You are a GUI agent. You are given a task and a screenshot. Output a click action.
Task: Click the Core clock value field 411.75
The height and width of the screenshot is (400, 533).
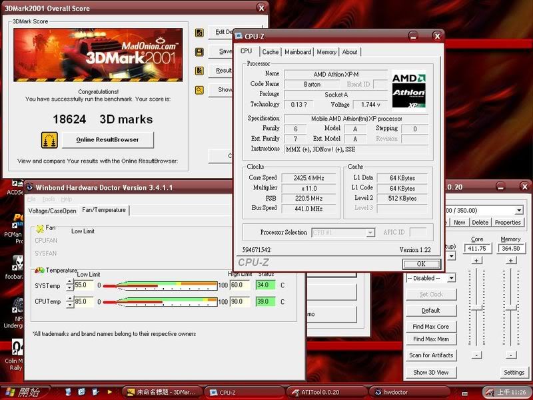[x=477, y=249]
